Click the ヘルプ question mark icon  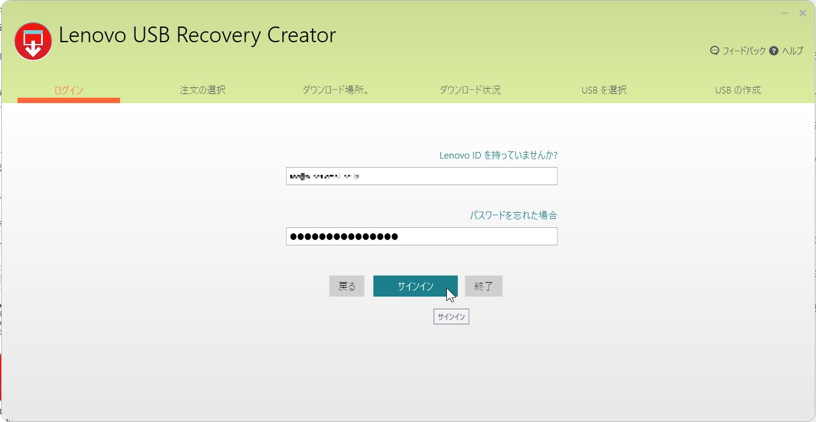coord(774,51)
